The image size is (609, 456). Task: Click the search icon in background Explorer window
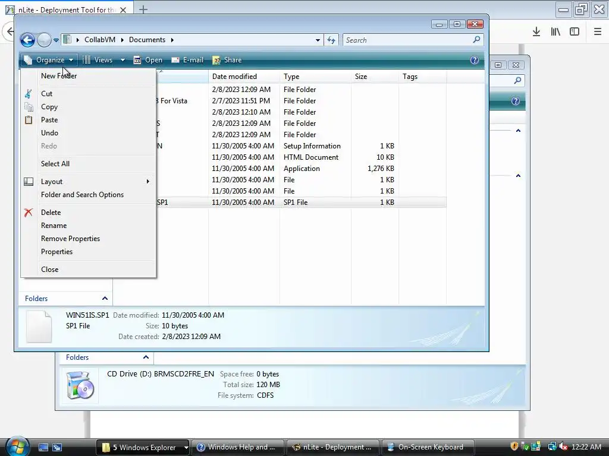click(517, 80)
